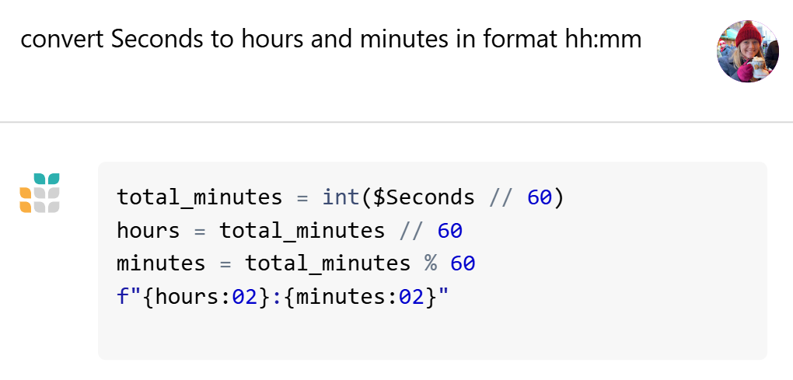The height and width of the screenshot is (380, 793).
Task: Click "total_minutes" on the hours assignment line
Action: click(x=302, y=231)
